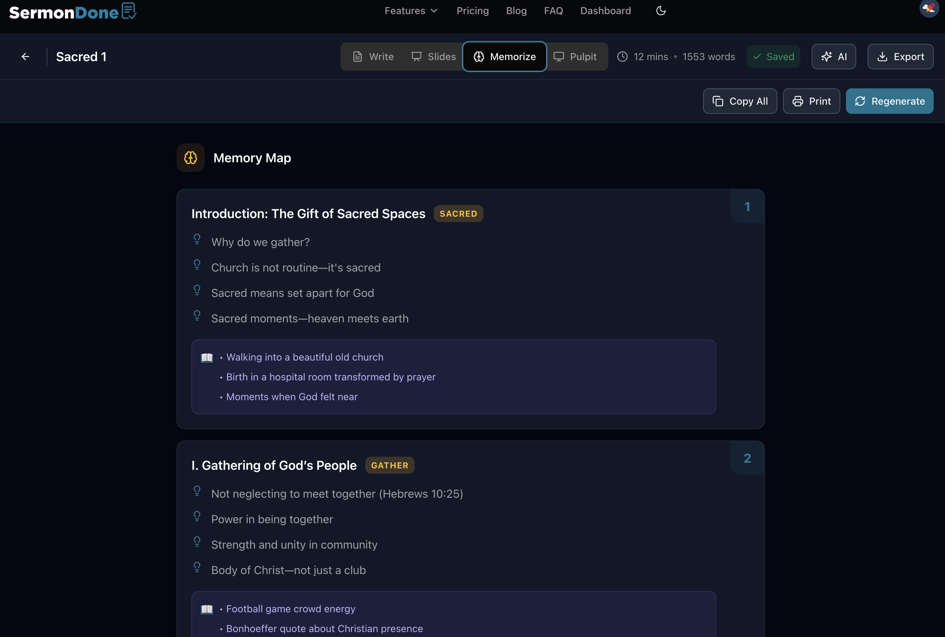This screenshot has width=945, height=637.
Task: Click the user avatar in top right
Action: pyautogui.click(x=929, y=8)
